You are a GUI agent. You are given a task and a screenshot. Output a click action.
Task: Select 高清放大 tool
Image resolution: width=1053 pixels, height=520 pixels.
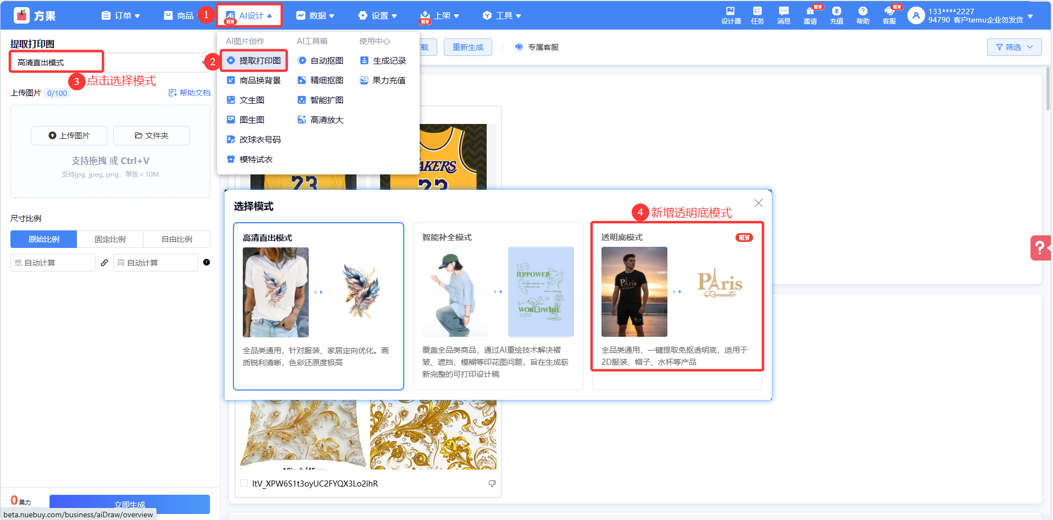(321, 120)
